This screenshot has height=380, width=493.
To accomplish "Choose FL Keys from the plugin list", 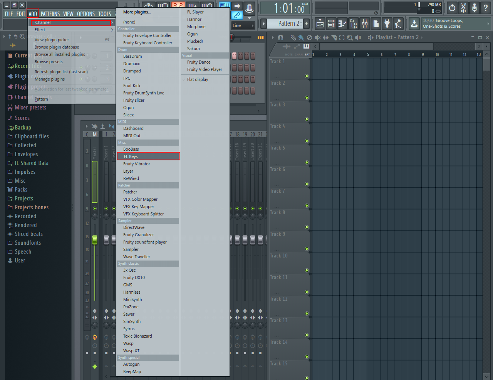I will [148, 156].
